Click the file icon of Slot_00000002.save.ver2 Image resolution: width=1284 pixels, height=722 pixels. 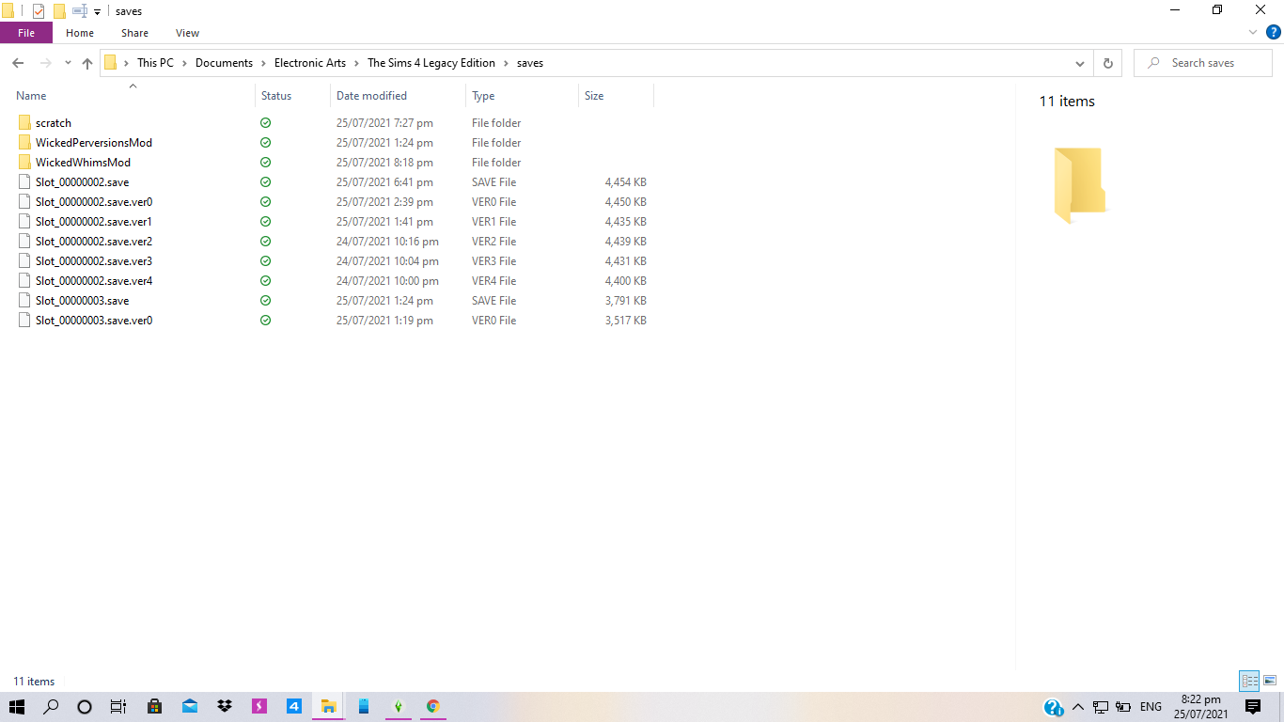(24, 242)
